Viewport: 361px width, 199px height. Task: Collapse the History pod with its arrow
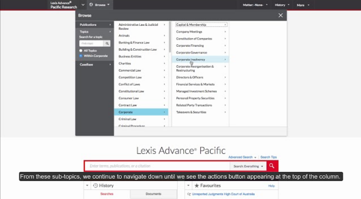tap(87, 185)
